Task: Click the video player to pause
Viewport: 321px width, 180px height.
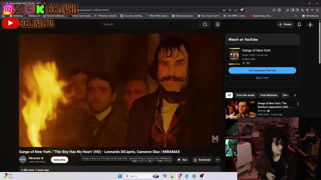Action: (120, 90)
